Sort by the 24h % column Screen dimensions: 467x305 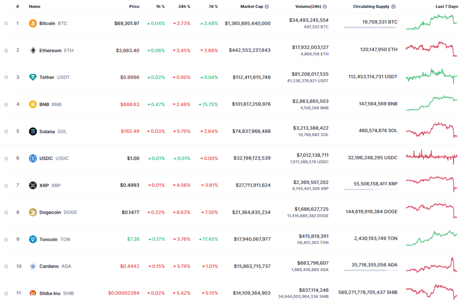tap(184, 7)
